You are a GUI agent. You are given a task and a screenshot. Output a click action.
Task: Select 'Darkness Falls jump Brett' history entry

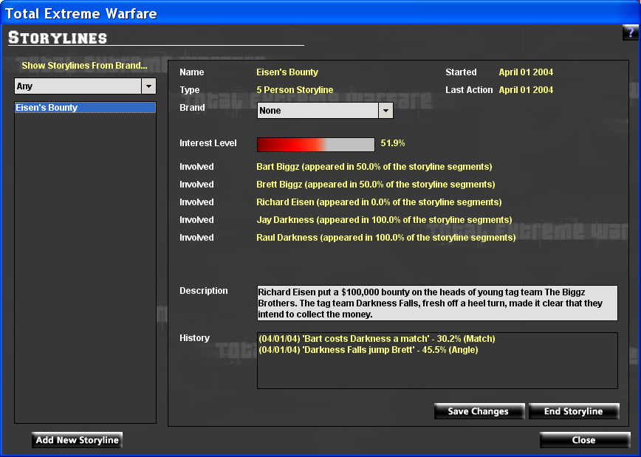(368, 350)
